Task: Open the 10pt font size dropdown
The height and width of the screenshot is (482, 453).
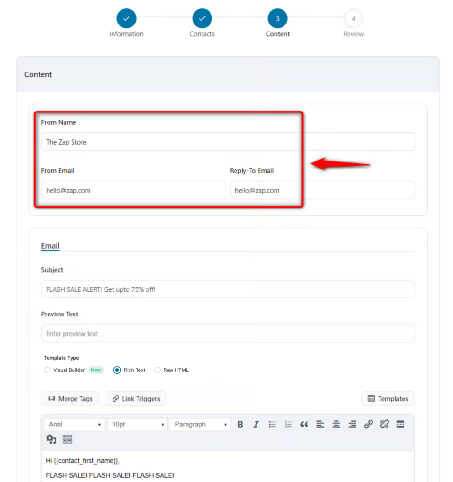Action: point(138,425)
